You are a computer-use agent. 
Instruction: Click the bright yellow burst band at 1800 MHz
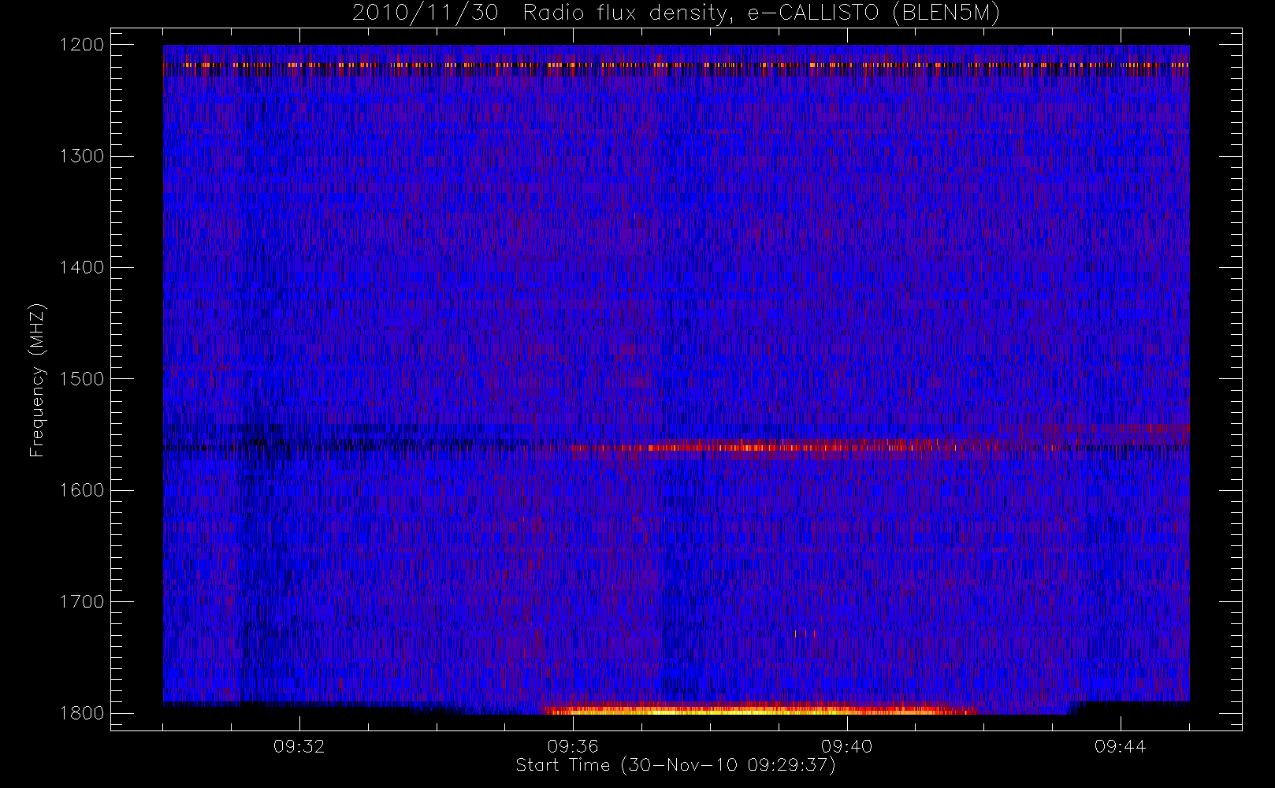click(x=760, y=709)
